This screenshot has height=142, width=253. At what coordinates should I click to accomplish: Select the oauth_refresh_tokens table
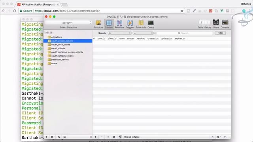68,56
